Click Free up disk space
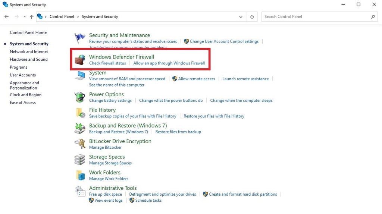382x214 pixels. pyautogui.click(x=106, y=194)
